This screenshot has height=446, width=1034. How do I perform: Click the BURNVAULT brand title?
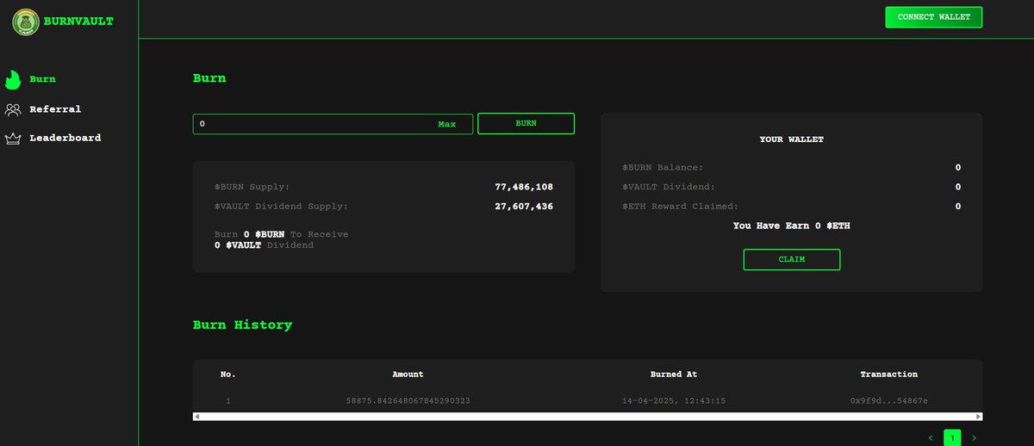click(78, 22)
